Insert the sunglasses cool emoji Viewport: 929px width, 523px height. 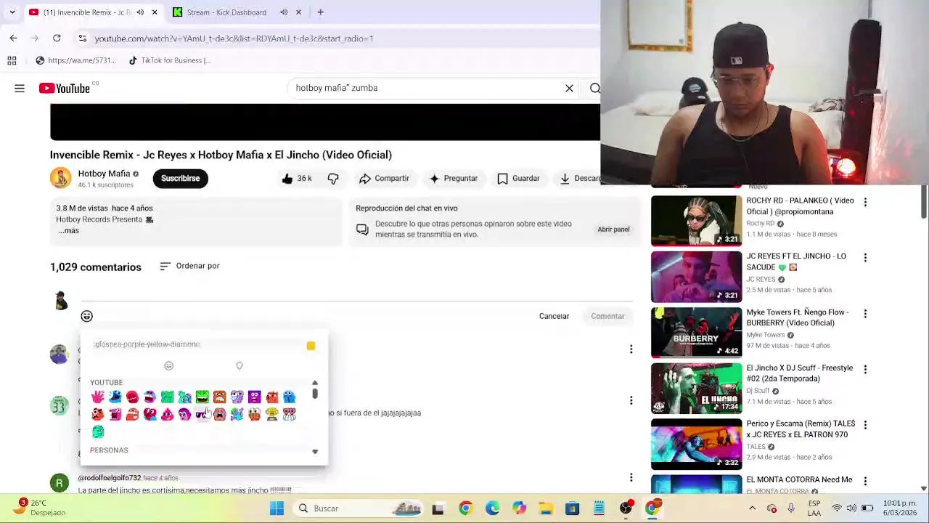[x=202, y=415]
